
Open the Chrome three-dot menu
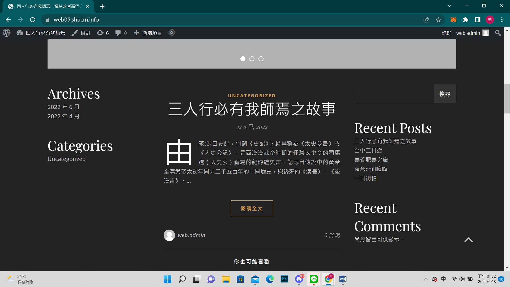coord(502,20)
